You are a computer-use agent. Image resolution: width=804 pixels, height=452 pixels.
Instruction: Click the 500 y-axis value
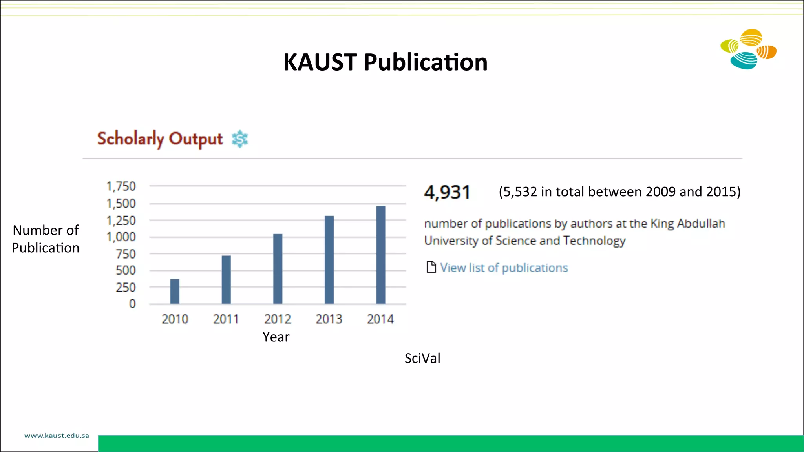[x=126, y=270]
